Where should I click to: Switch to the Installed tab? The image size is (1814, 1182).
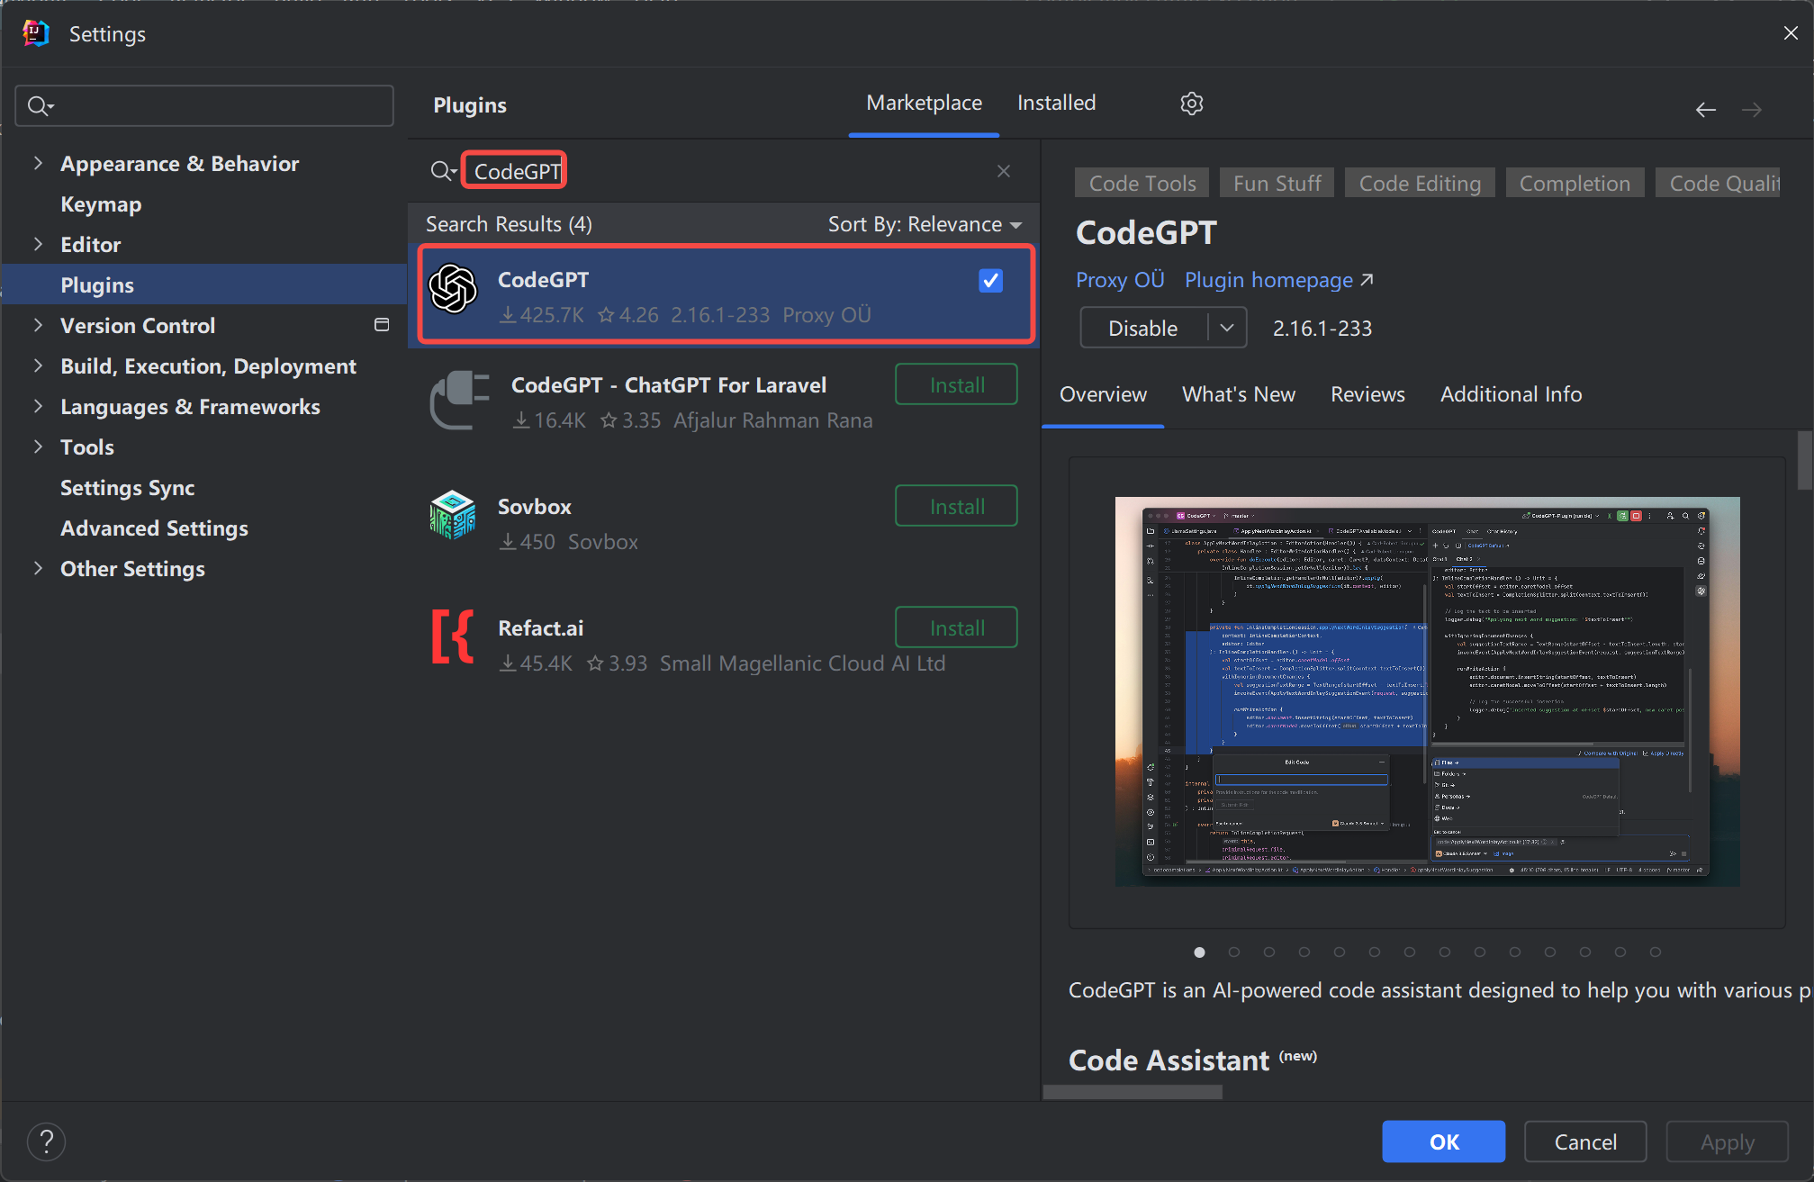[x=1056, y=104]
